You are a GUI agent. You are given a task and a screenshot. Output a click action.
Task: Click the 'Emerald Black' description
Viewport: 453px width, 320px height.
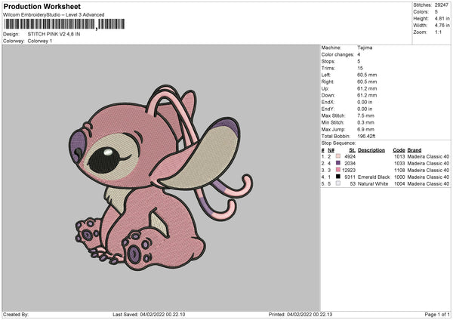tap(374, 177)
